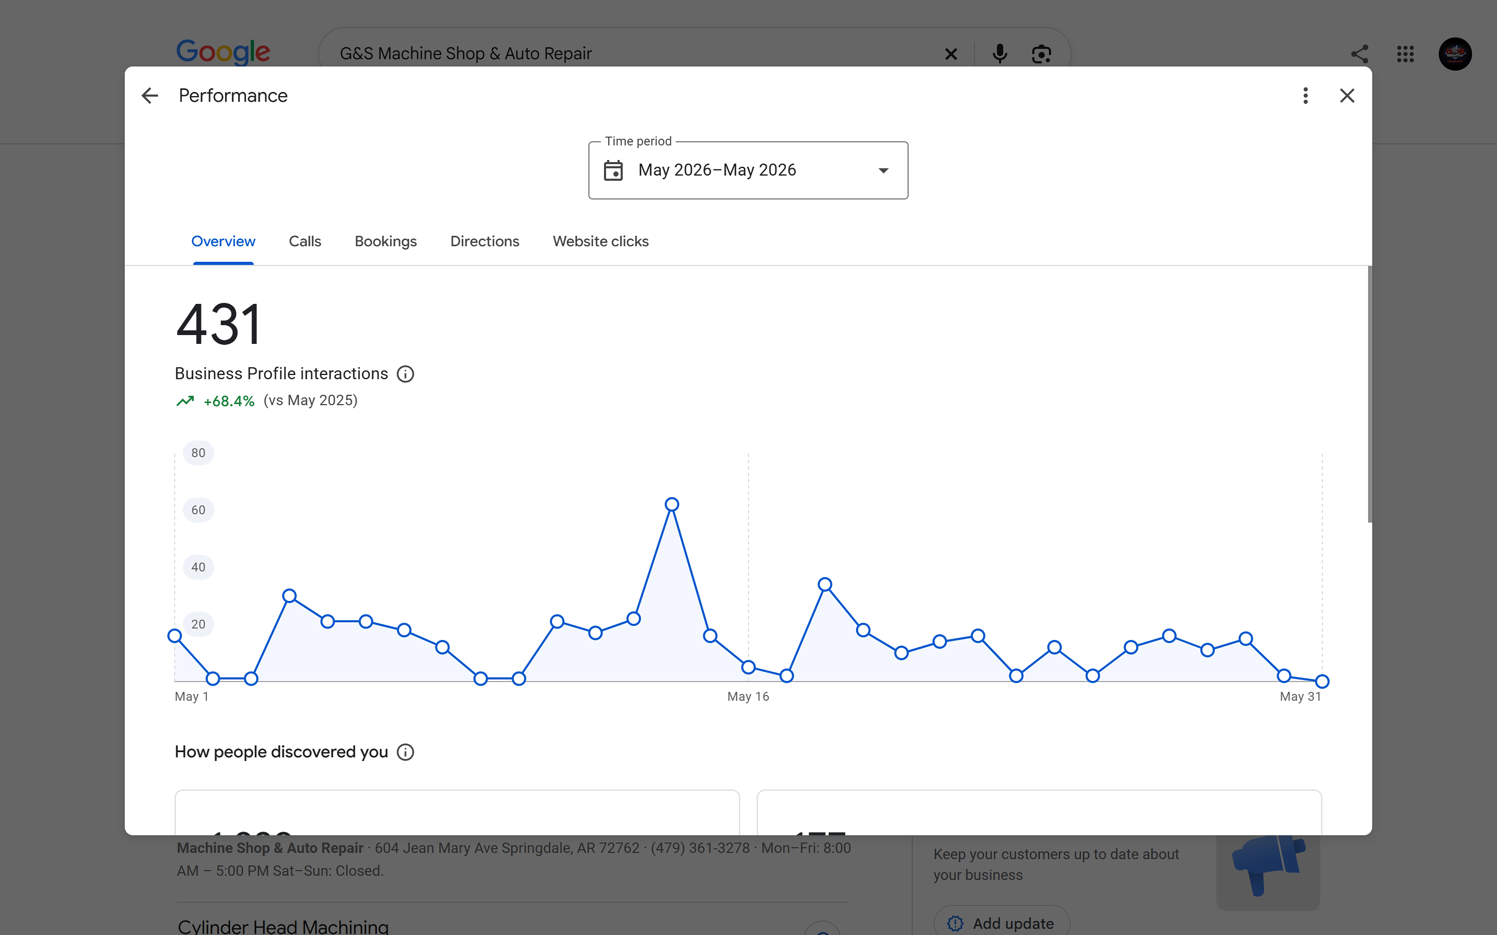Close the Performance dialog

tap(1347, 96)
